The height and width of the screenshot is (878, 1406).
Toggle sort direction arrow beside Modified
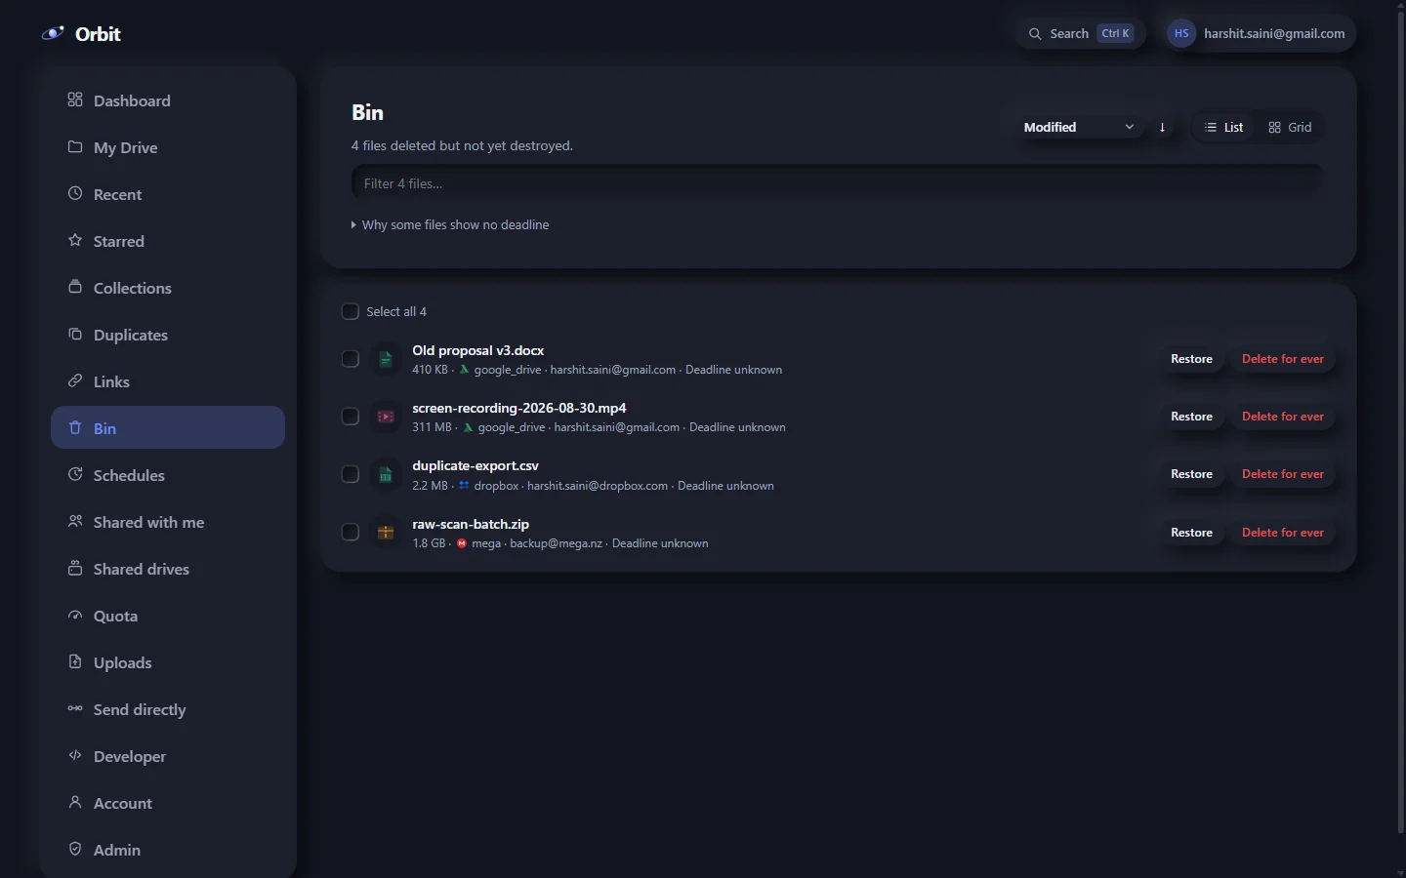coord(1162,127)
